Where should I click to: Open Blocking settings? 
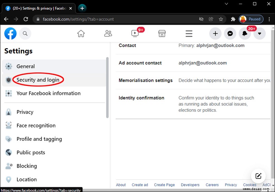(x=54, y=166)
